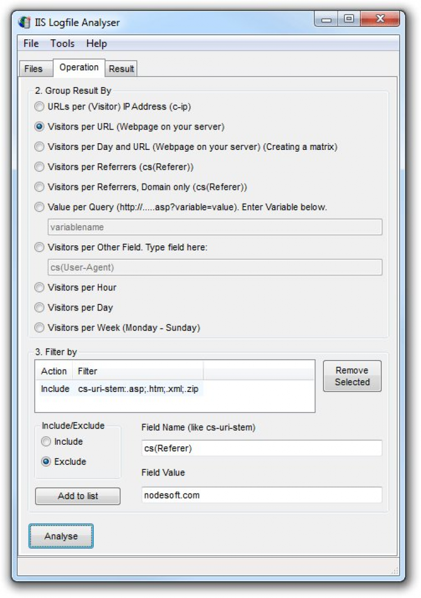The image size is (421, 598).
Task: Choose Visitors per Referrers, Domain only
Action: pyautogui.click(x=39, y=187)
